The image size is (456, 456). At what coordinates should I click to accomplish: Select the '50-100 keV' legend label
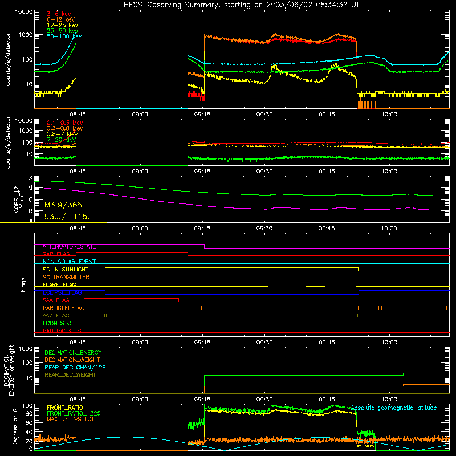64,36
